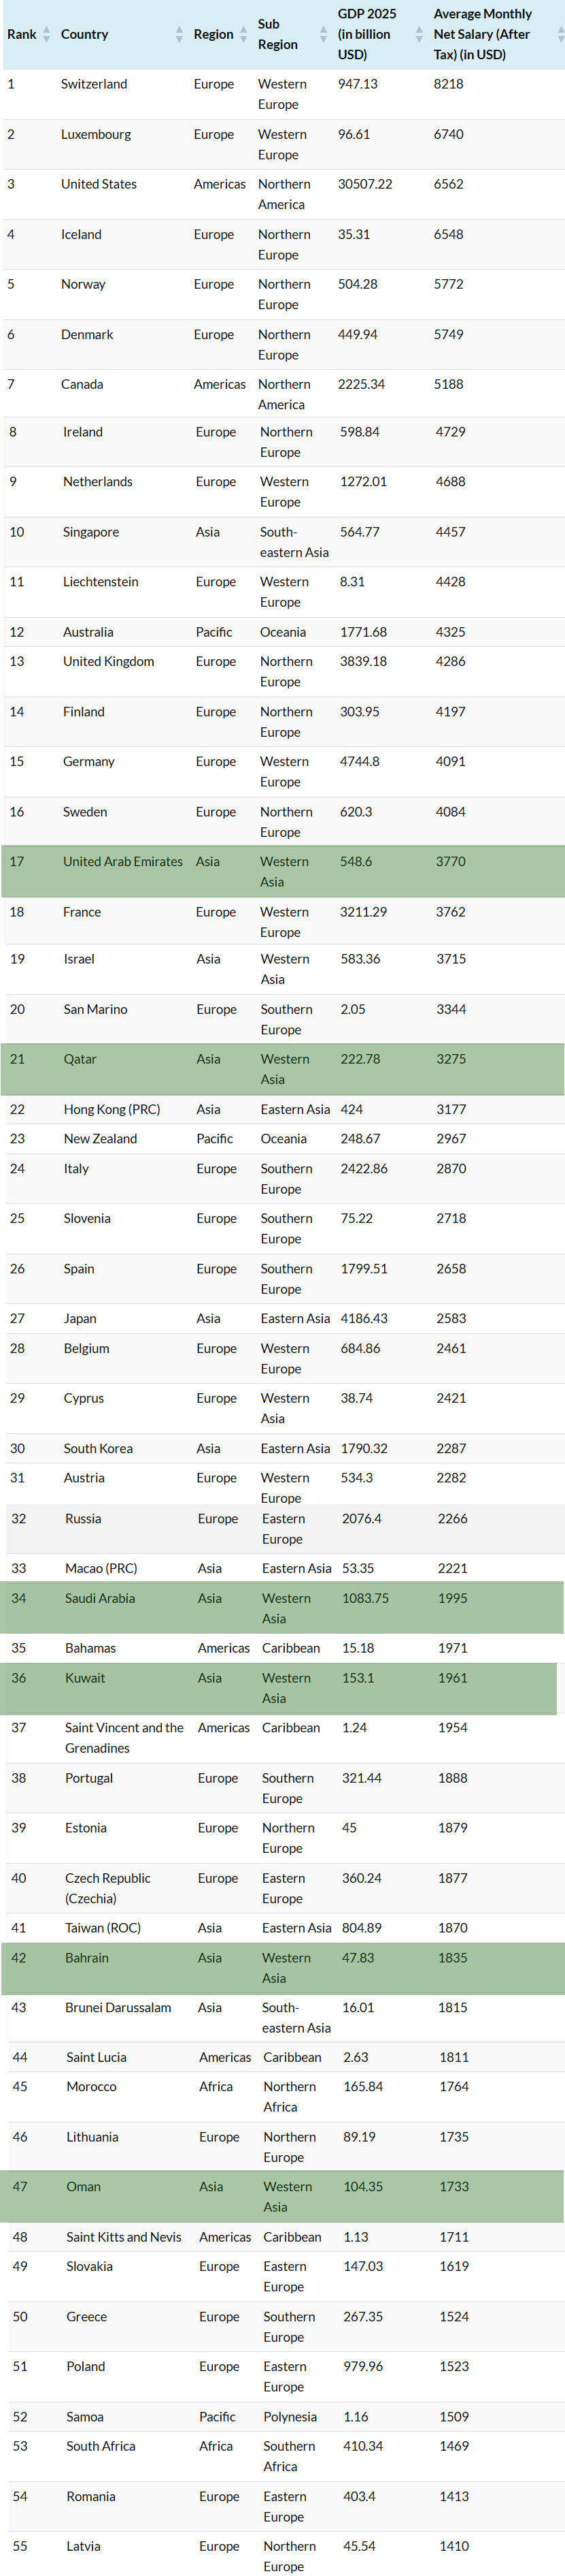Toggle sort icon next to Region header
Image resolution: width=565 pixels, height=2576 pixels.
243,35
